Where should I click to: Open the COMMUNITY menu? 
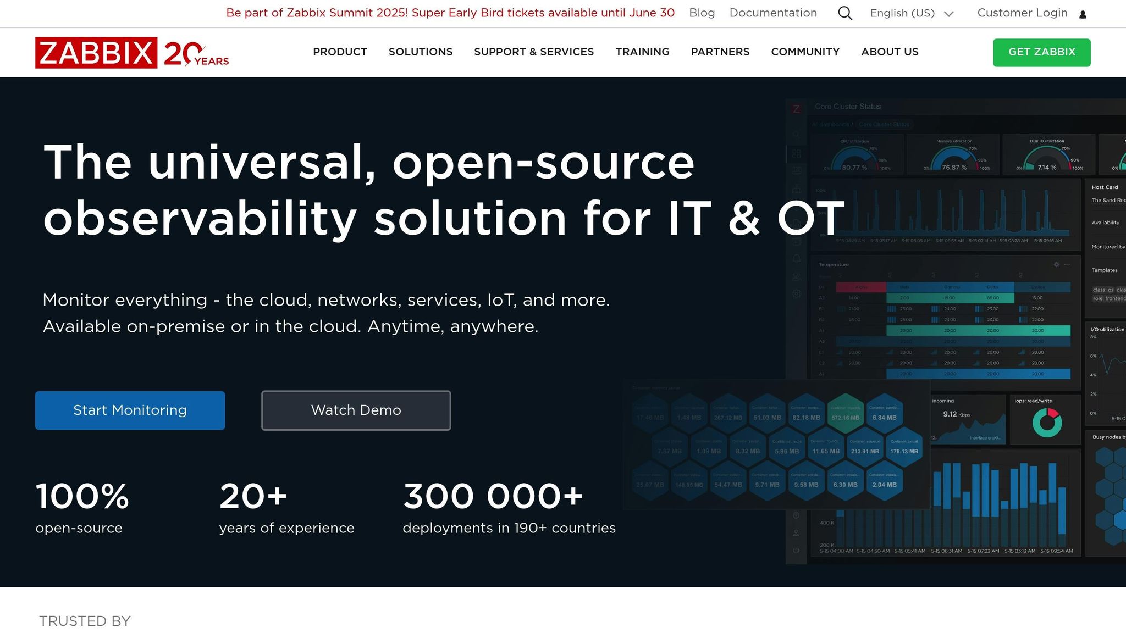(x=805, y=52)
